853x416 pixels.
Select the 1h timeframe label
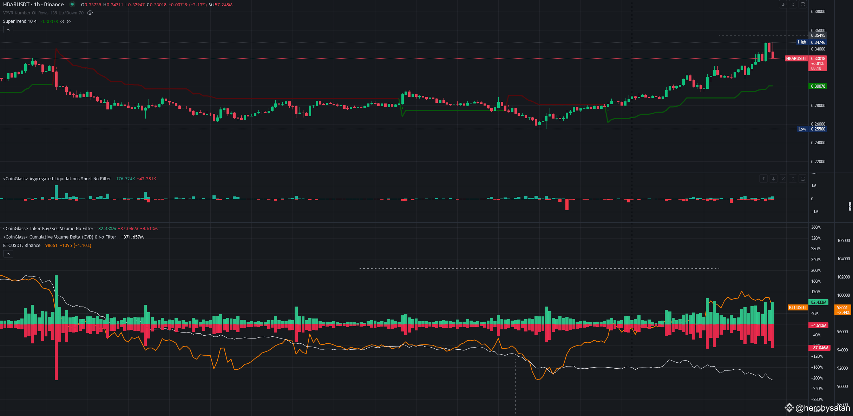[36, 4]
